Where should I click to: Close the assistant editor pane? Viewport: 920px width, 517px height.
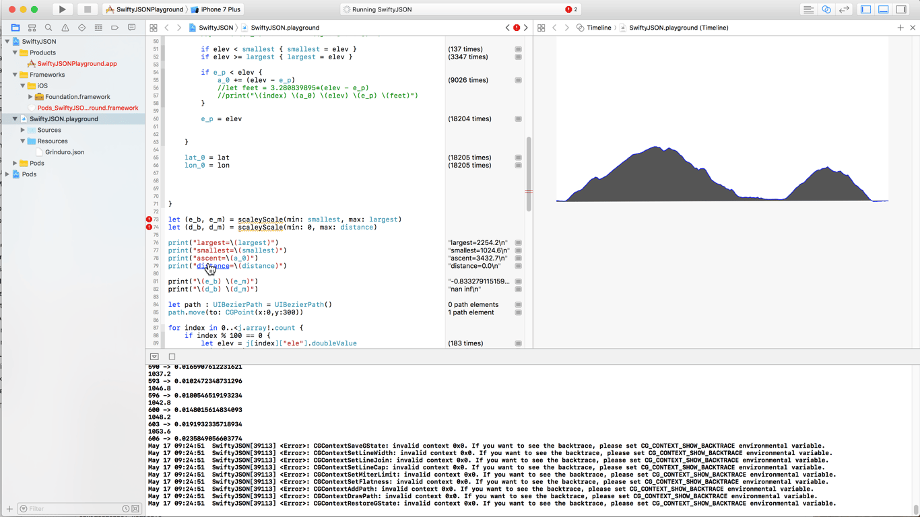click(x=913, y=28)
